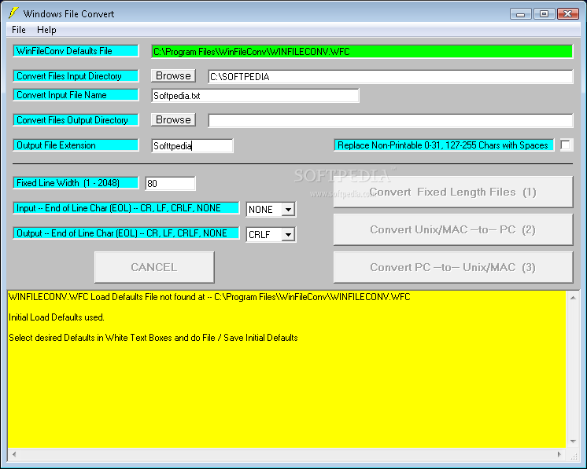Expand the Output End of Line dropdown arrow
The height and width of the screenshot is (469, 587).
click(x=288, y=235)
